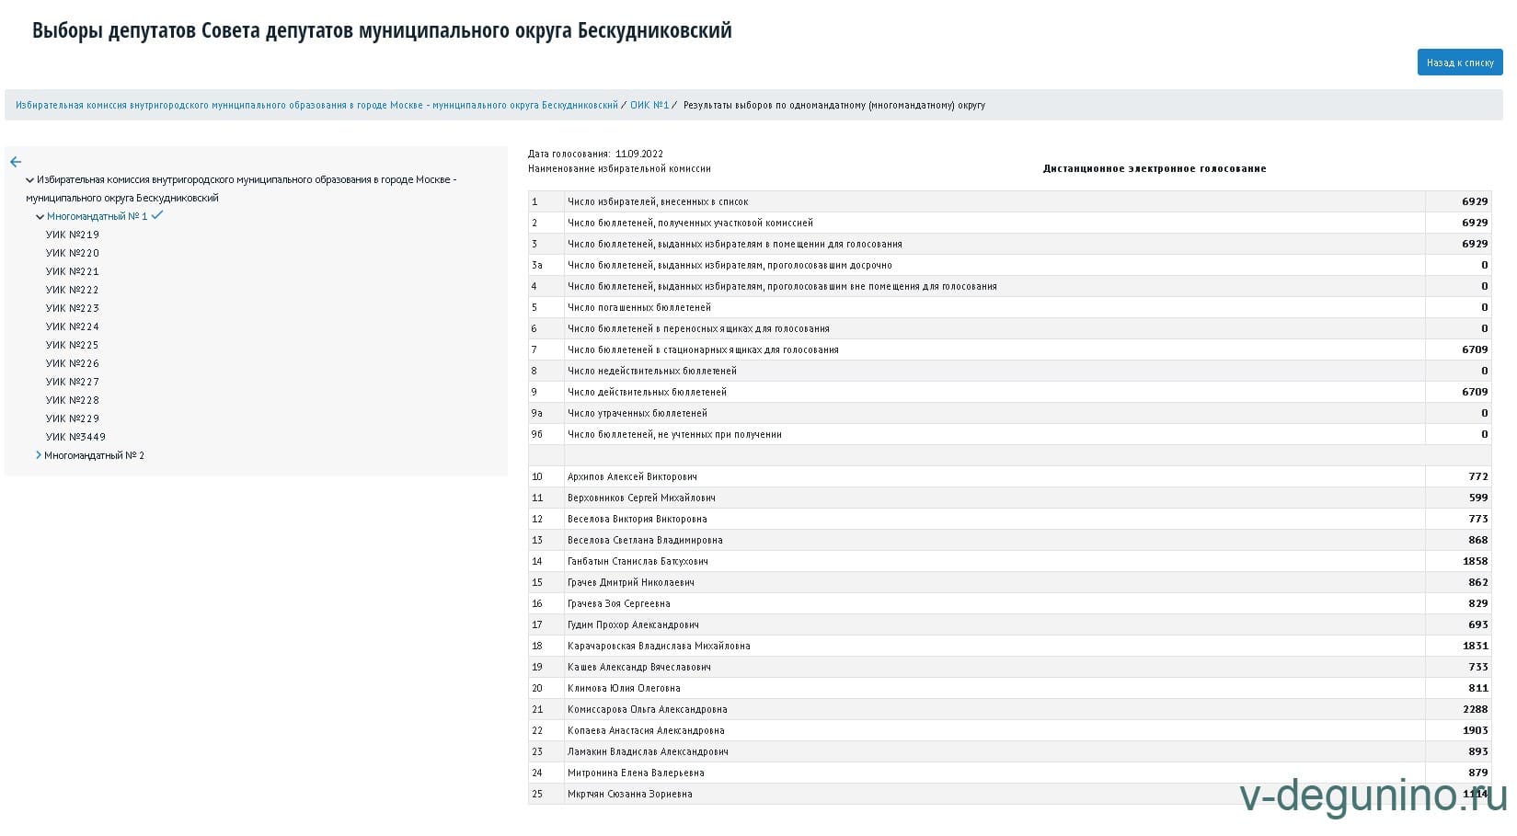1517x836 pixels.
Task: Select УИК №219 in the tree
Action: [73, 235]
